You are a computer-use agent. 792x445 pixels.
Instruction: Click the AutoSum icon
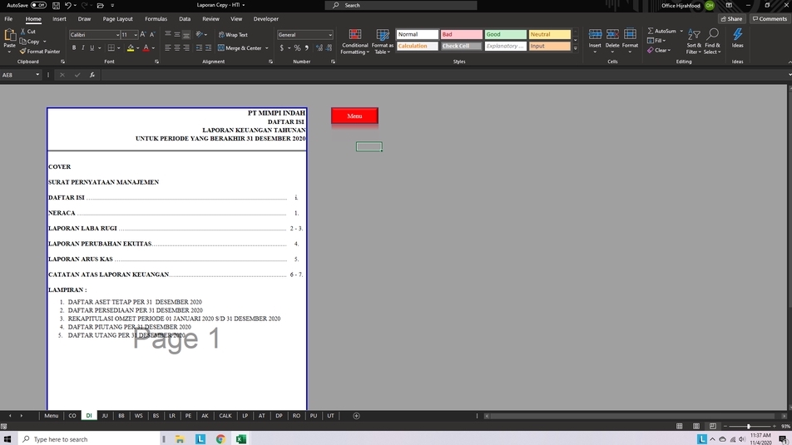tap(651, 31)
